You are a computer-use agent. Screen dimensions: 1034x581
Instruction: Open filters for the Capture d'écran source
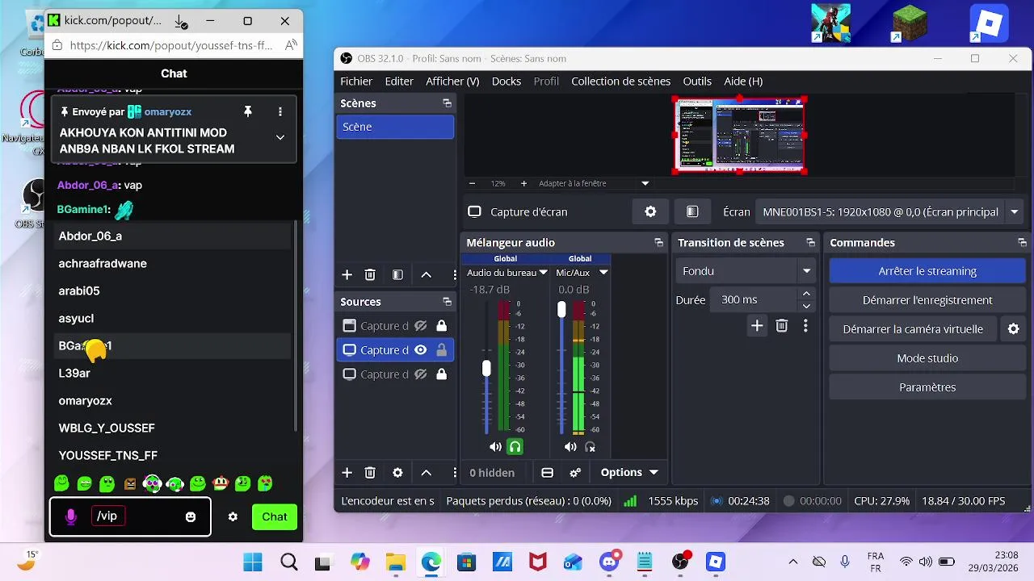pos(692,211)
